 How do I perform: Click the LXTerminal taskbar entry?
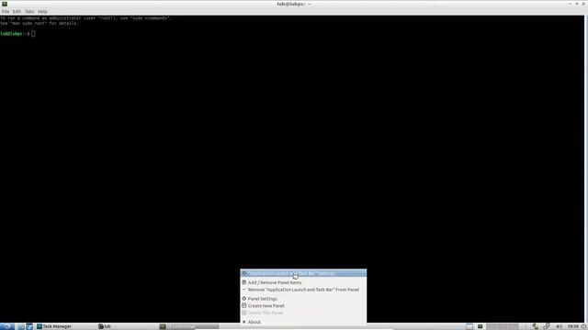click(188, 326)
